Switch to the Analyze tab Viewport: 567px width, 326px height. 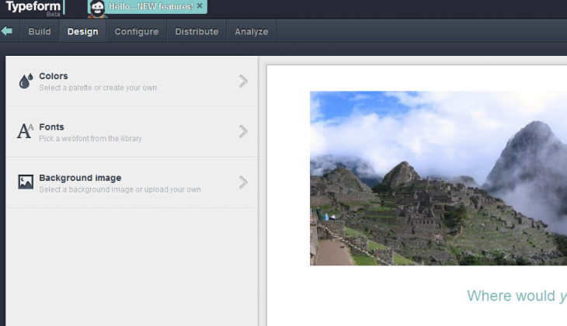point(251,32)
